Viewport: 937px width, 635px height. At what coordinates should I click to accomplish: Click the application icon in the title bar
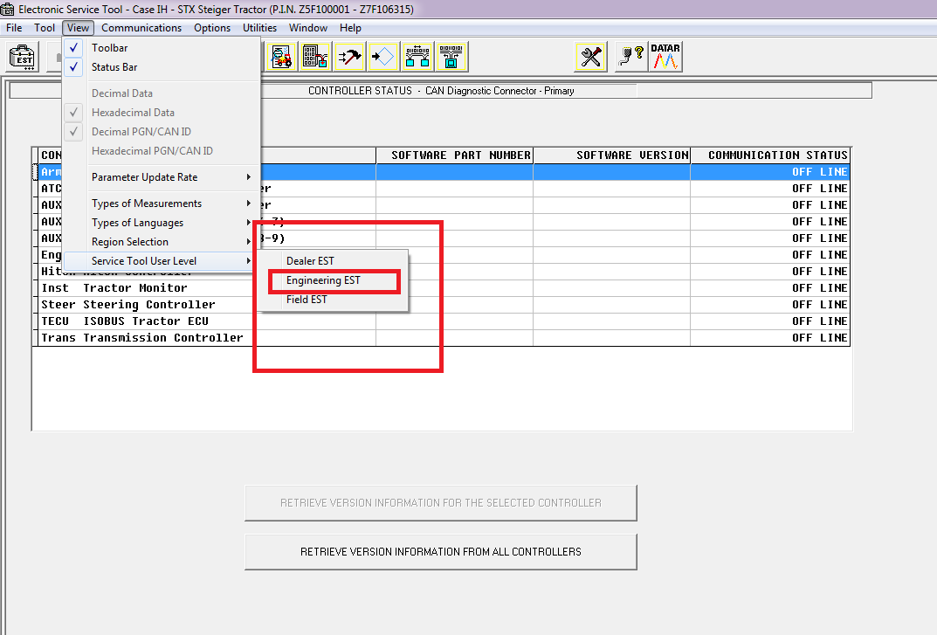7,9
